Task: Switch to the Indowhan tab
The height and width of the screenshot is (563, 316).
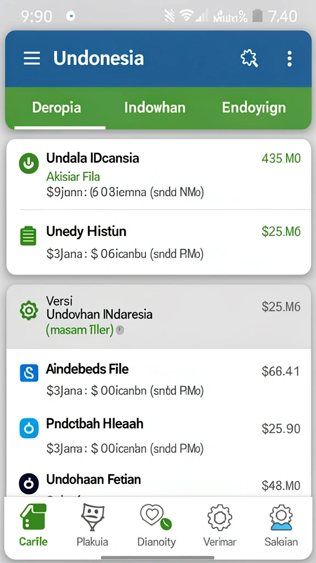Action: pos(155,108)
